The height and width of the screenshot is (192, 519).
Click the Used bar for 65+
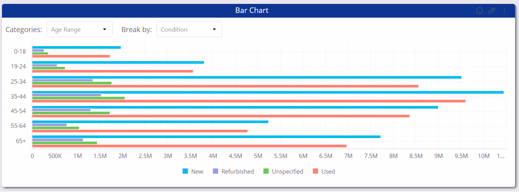189,146
